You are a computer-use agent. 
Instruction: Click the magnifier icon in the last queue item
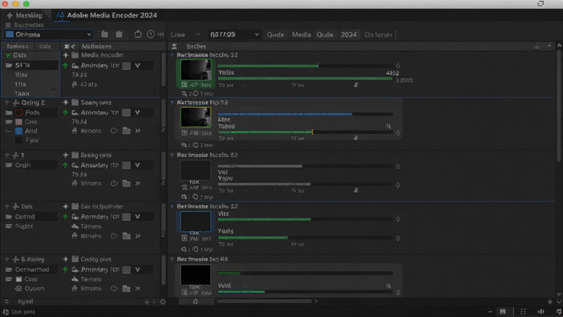(x=389, y=286)
